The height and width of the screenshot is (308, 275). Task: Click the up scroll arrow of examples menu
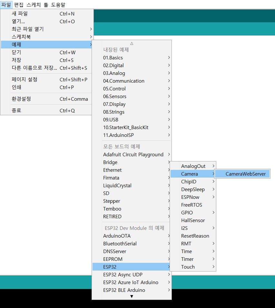[132, 43]
